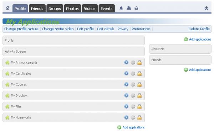Click privacy lock for My Homeworks
Screen dimensions: 214x133
139,118
